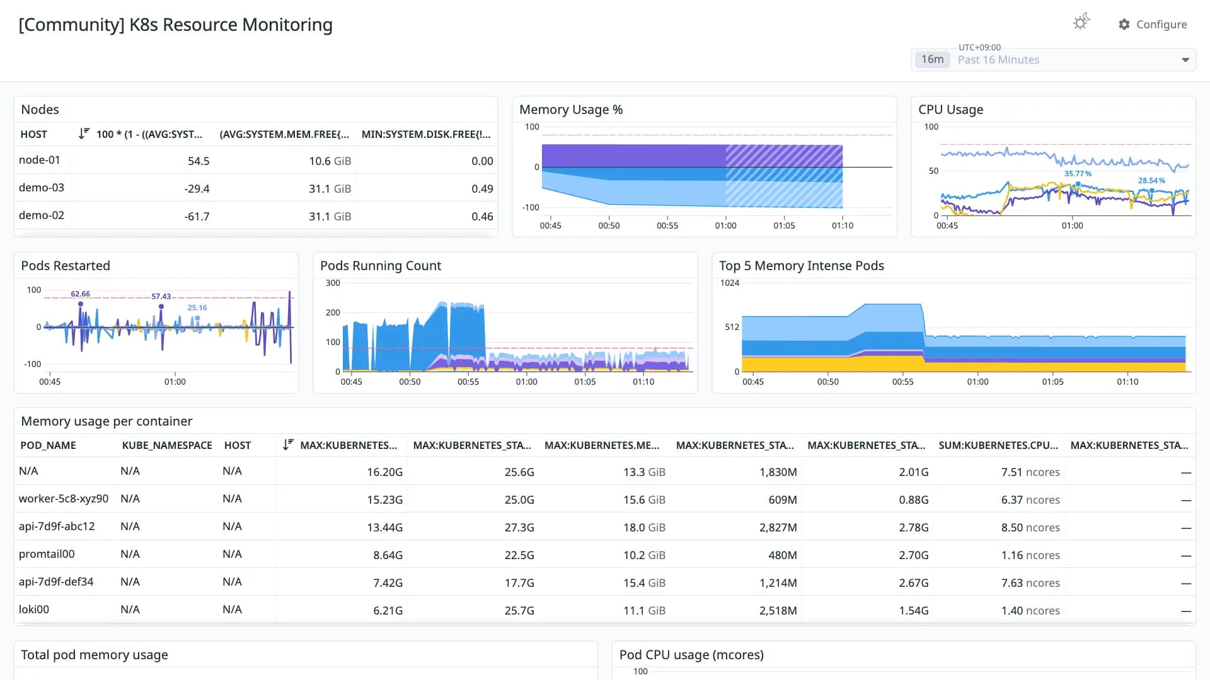
Task: Select the promtail00 pod row
Action: click(x=605, y=555)
